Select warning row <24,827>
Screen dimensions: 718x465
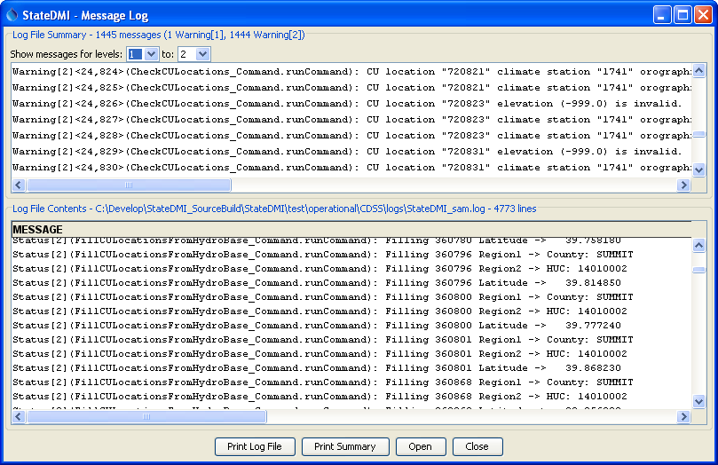tap(351, 120)
